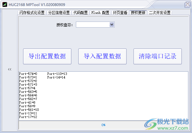Click the 导入配置数据 button
The height and width of the screenshot is (133, 192).
[102, 56]
